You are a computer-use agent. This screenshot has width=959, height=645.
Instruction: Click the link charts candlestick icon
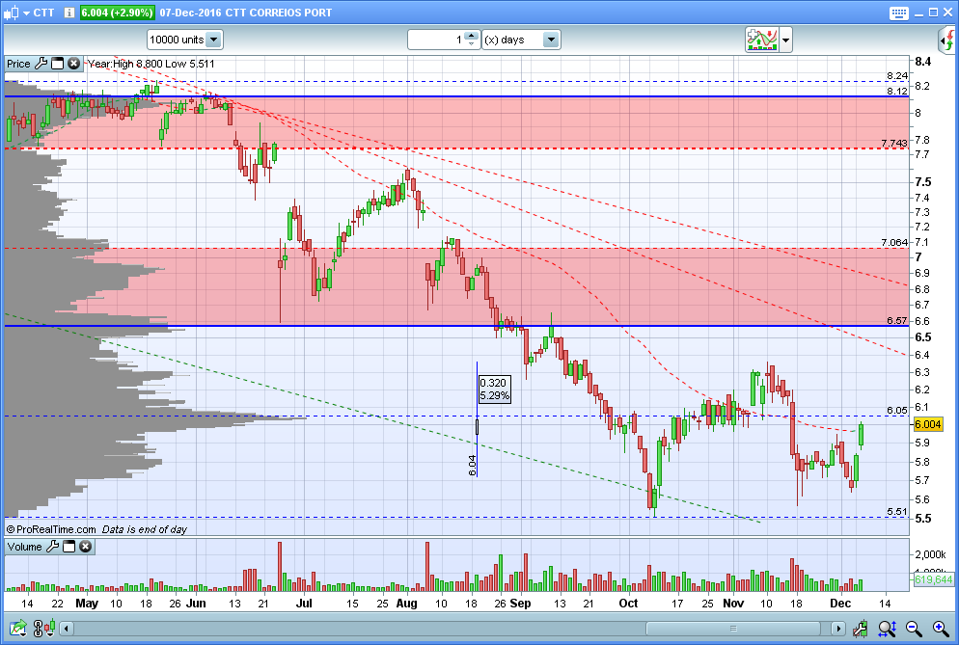tap(44, 628)
